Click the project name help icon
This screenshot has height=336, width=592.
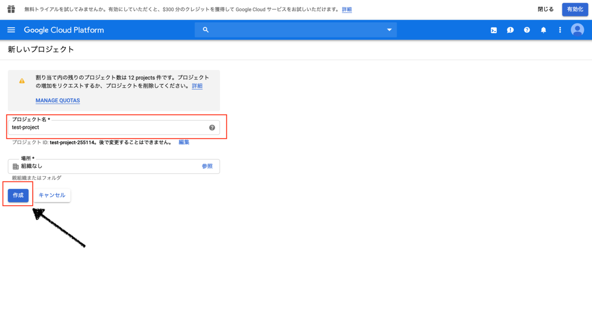212,127
